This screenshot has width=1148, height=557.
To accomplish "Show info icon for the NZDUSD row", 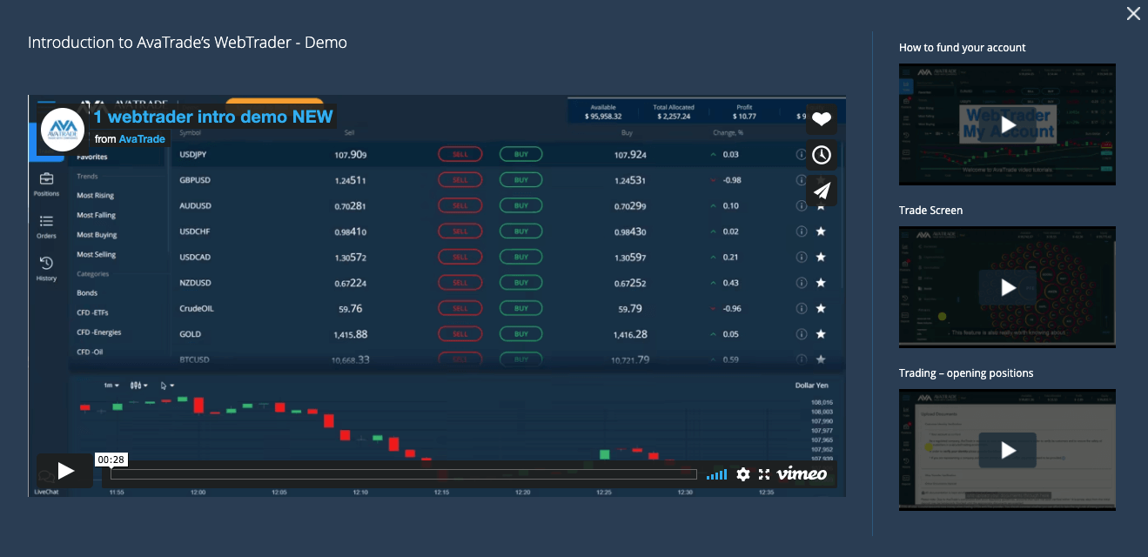I will (802, 283).
